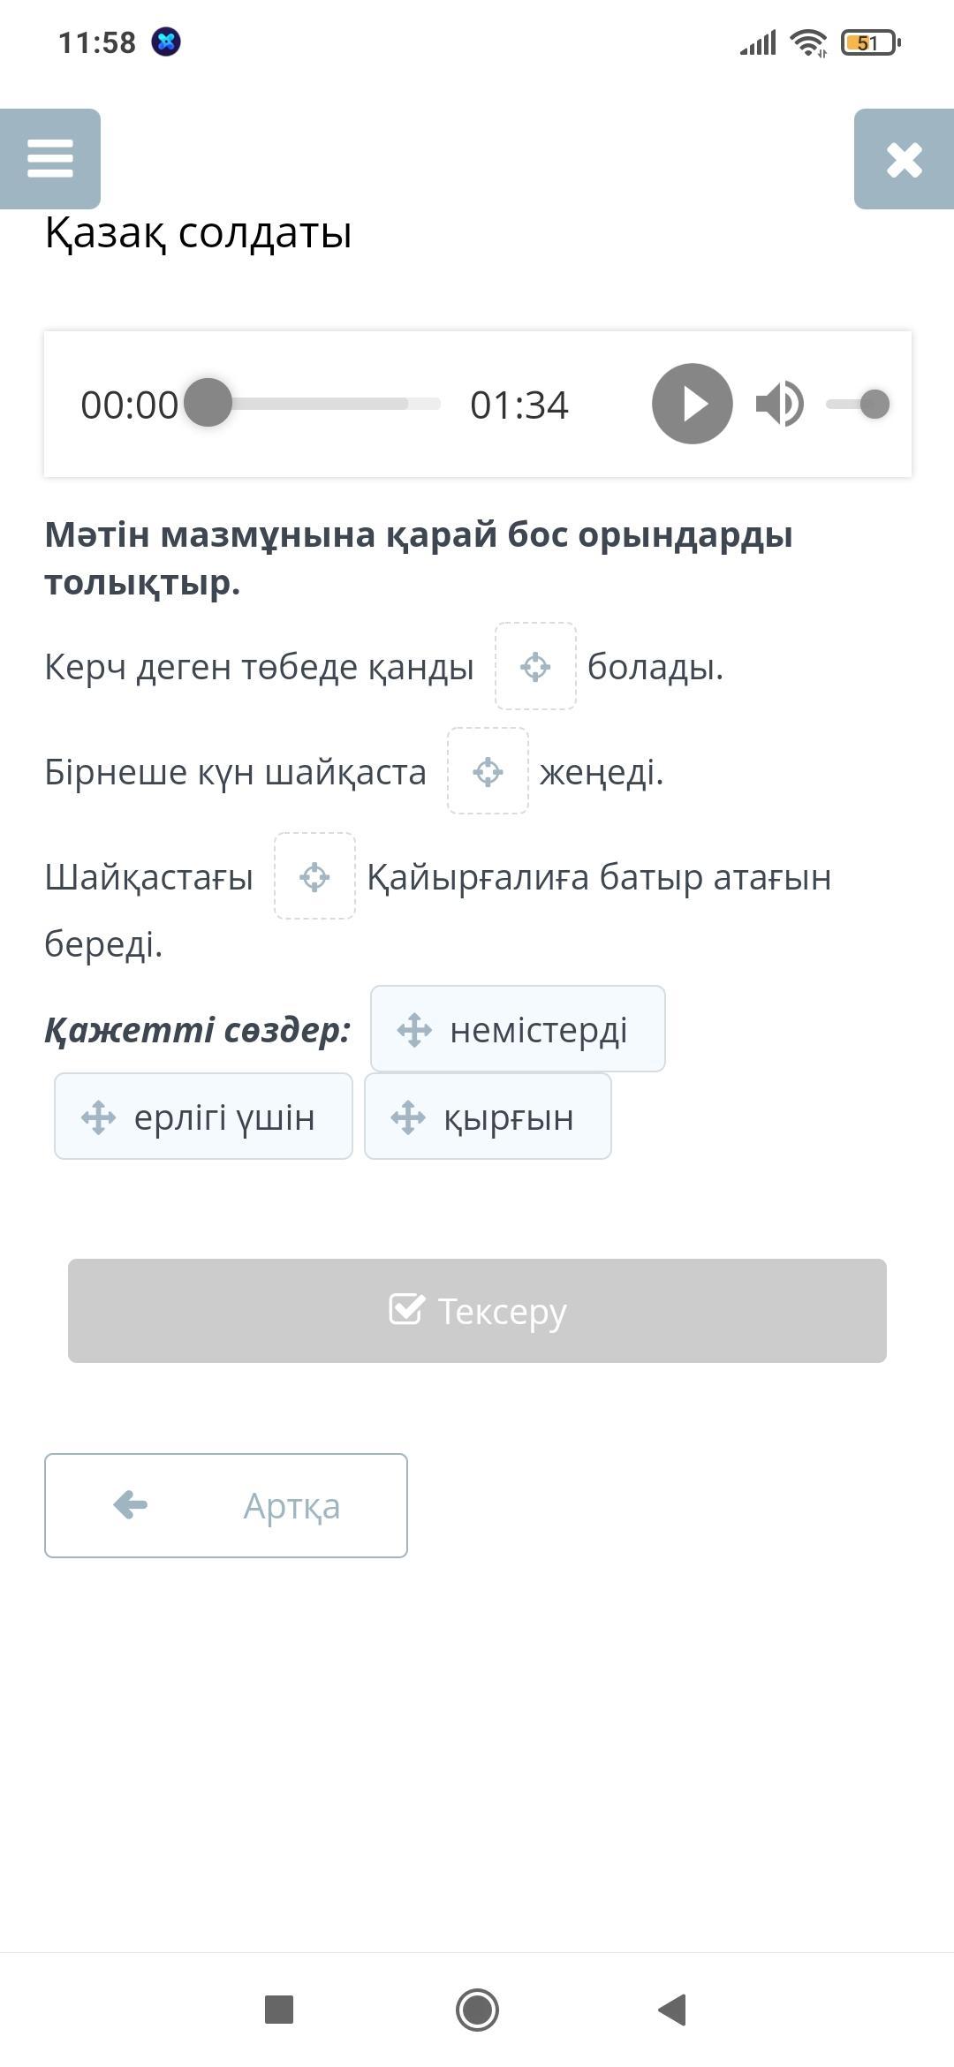The width and height of the screenshot is (954, 2067).
Task: Tap the Android back navigation triangle
Action: (x=673, y=2010)
